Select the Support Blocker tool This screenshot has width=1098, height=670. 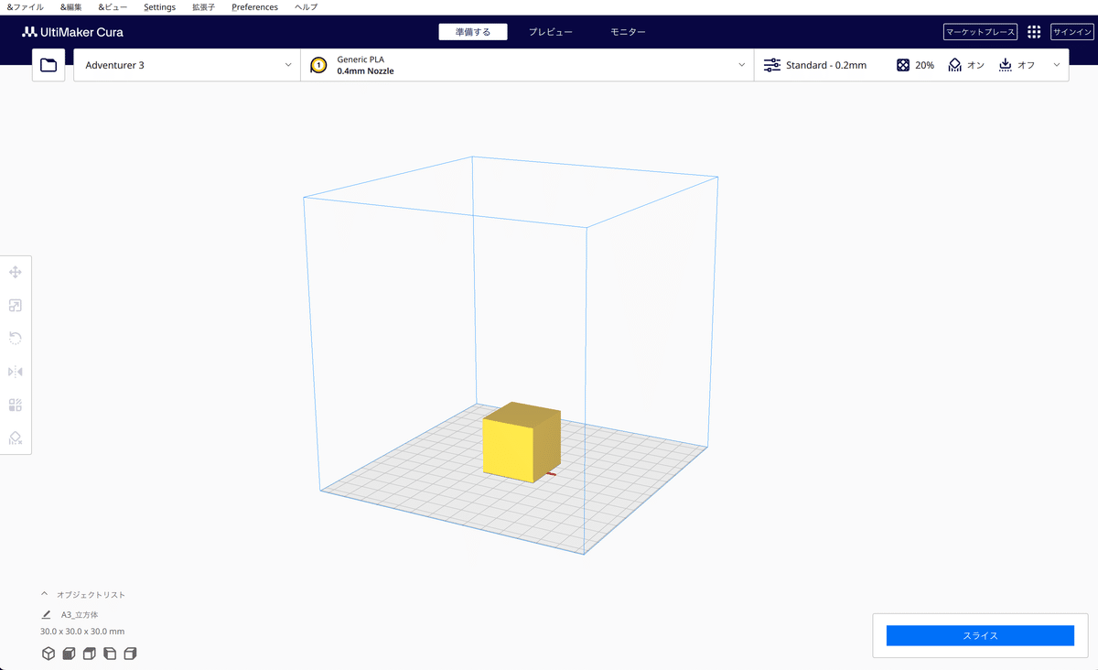16,437
